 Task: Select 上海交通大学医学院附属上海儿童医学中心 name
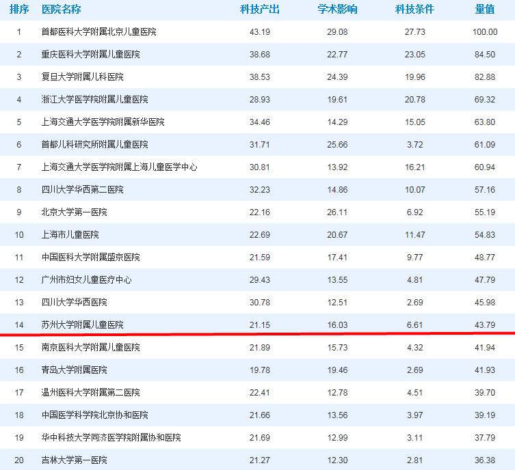click(119, 167)
